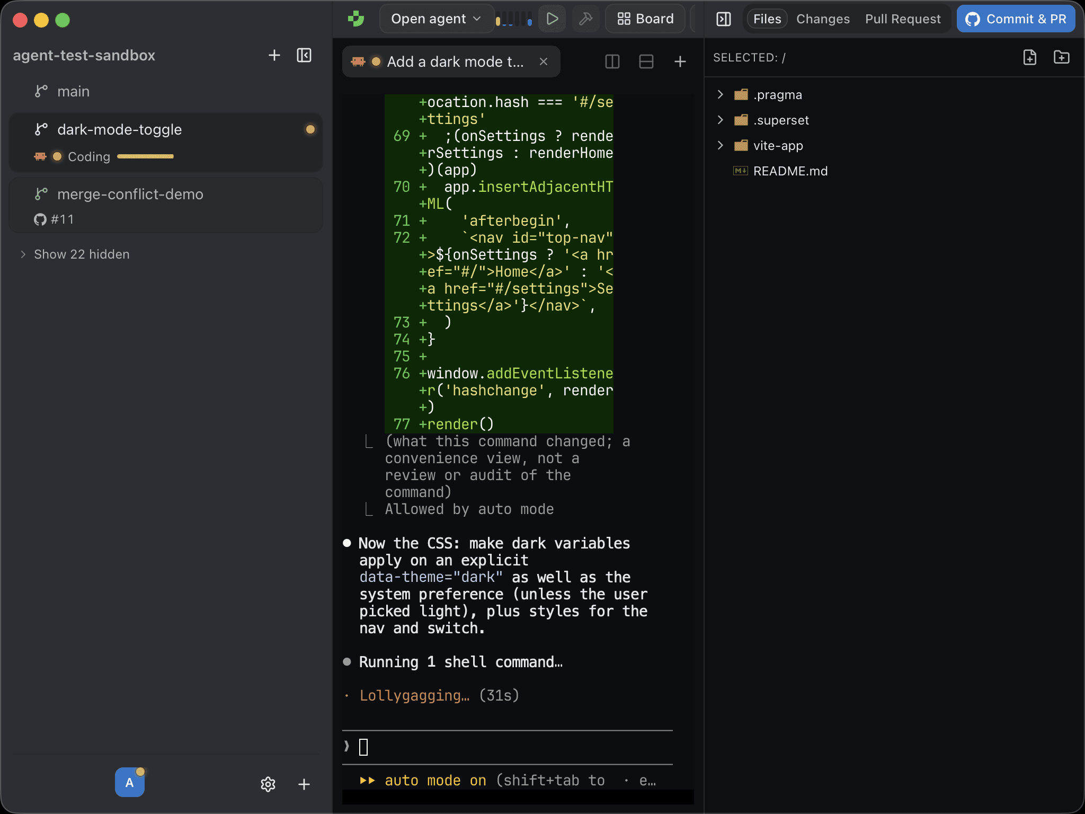Open the Open agent dropdown

pyautogui.click(x=436, y=19)
